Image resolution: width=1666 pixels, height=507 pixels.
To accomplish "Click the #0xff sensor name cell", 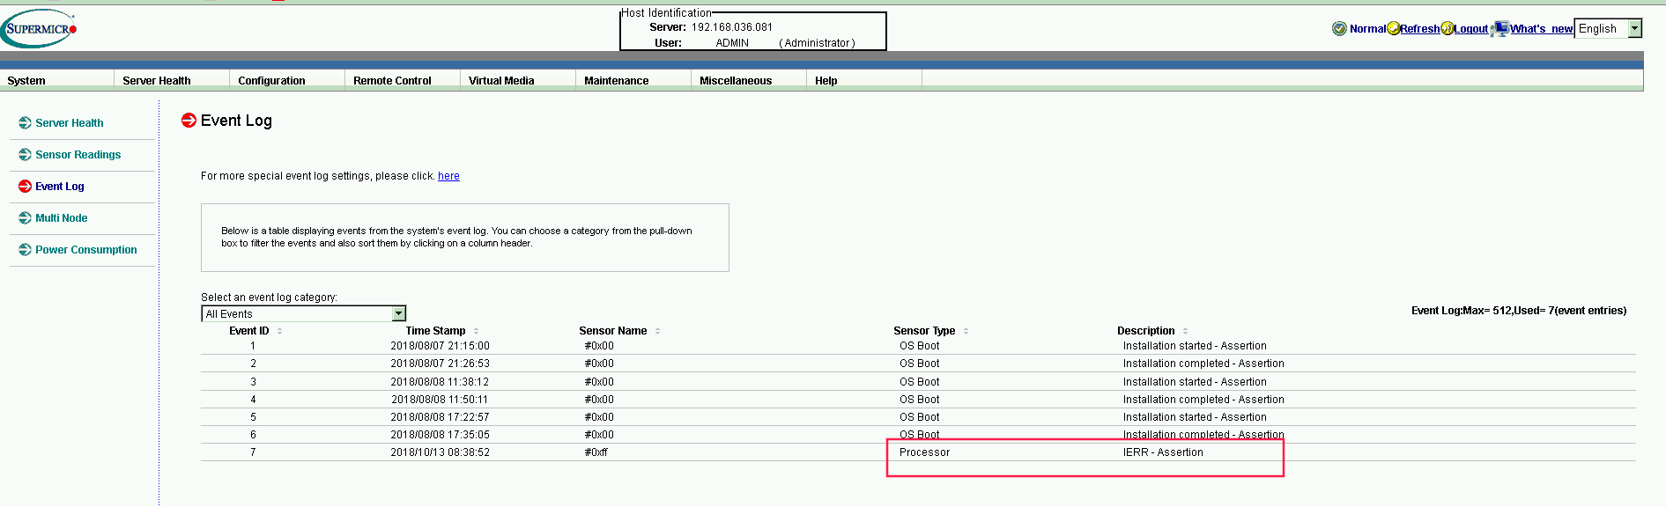I will 596,452.
